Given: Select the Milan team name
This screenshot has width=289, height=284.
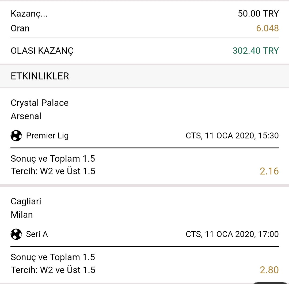Looking at the screenshot, I should (22, 215).
